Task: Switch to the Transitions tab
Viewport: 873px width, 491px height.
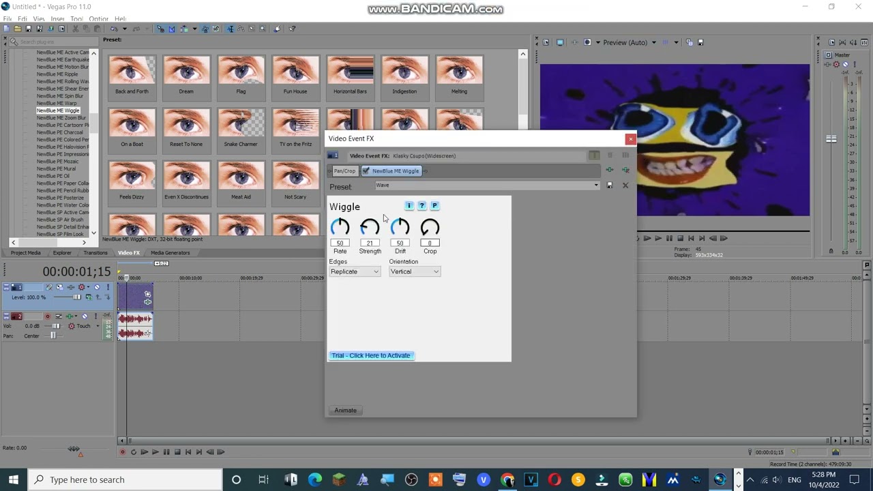Action: (x=95, y=253)
